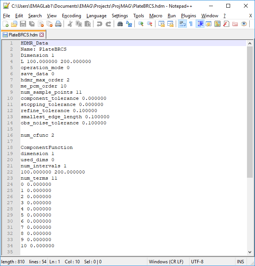
Task: Click the INS mode indicator in status bar
Action: (240, 262)
